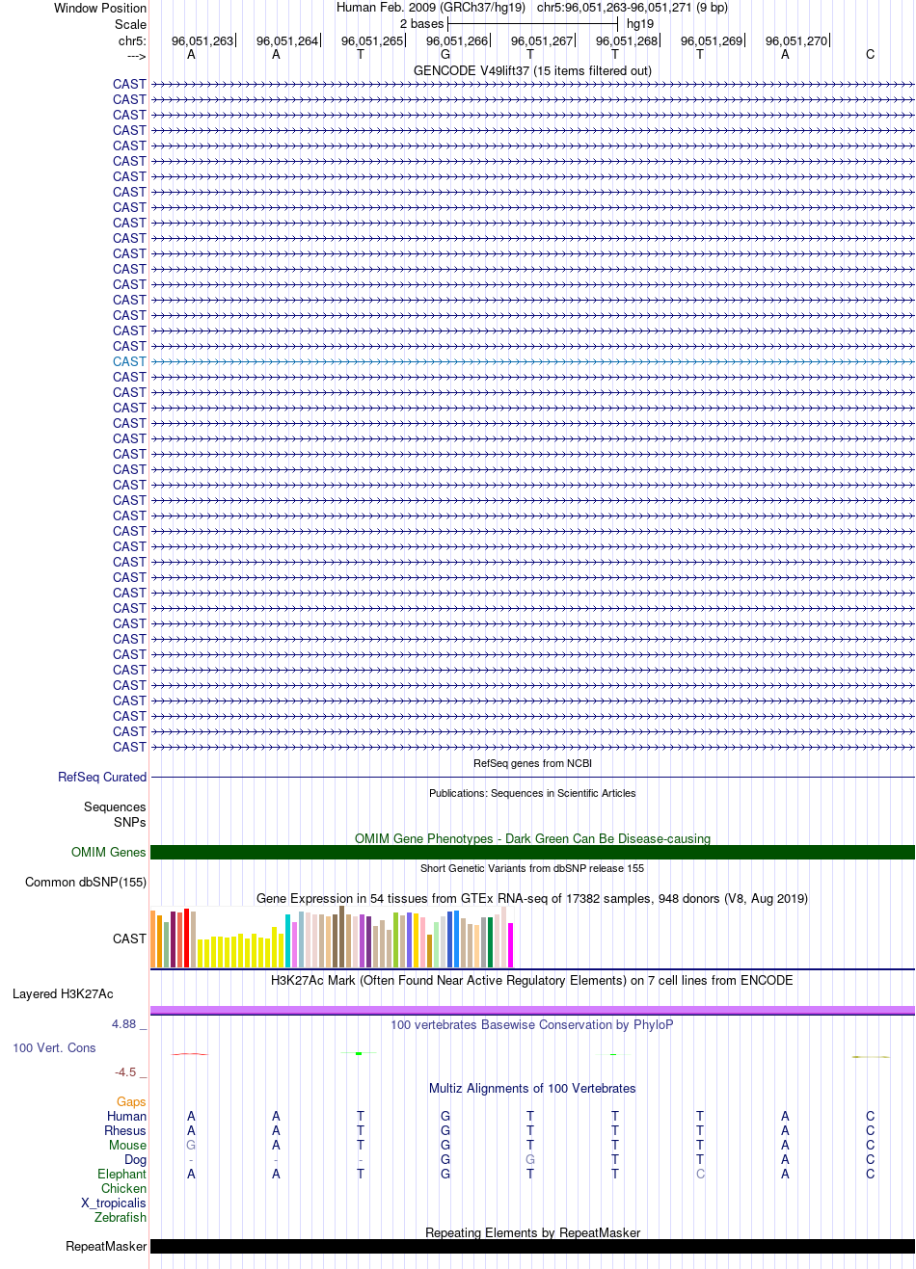Open Short Genetic Variants from dbSNP title
This screenshot has height=1269, width=916.
point(532,868)
